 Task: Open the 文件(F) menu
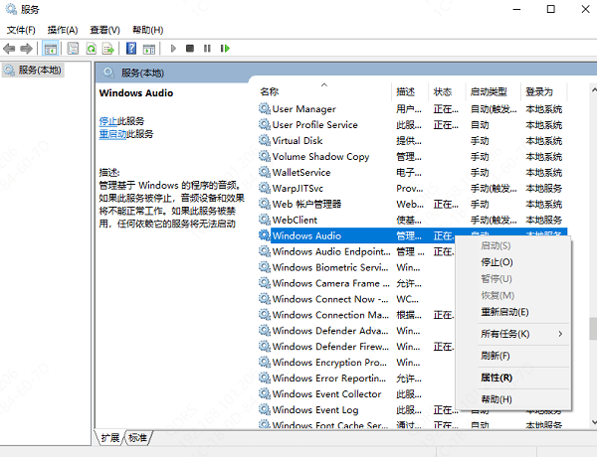[x=21, y=30]
